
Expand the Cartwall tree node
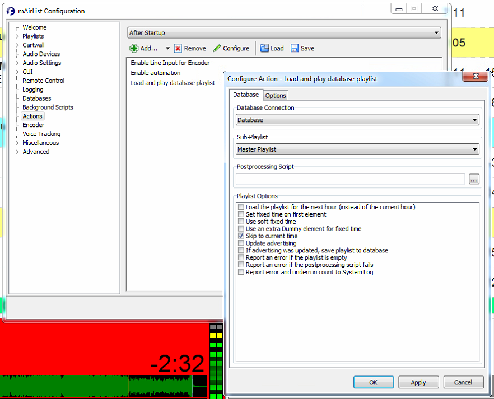coord(17,45)
